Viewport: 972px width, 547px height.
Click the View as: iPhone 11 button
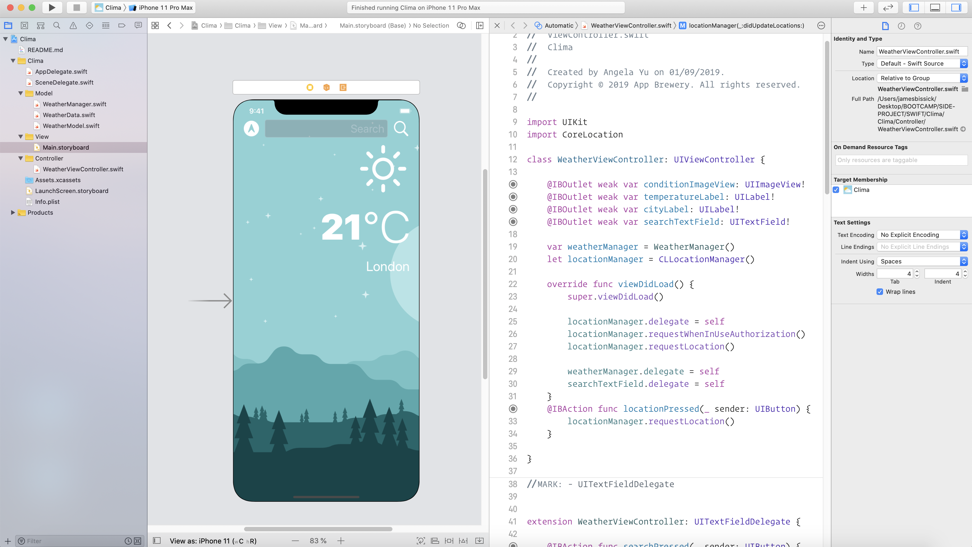[213, 540]
